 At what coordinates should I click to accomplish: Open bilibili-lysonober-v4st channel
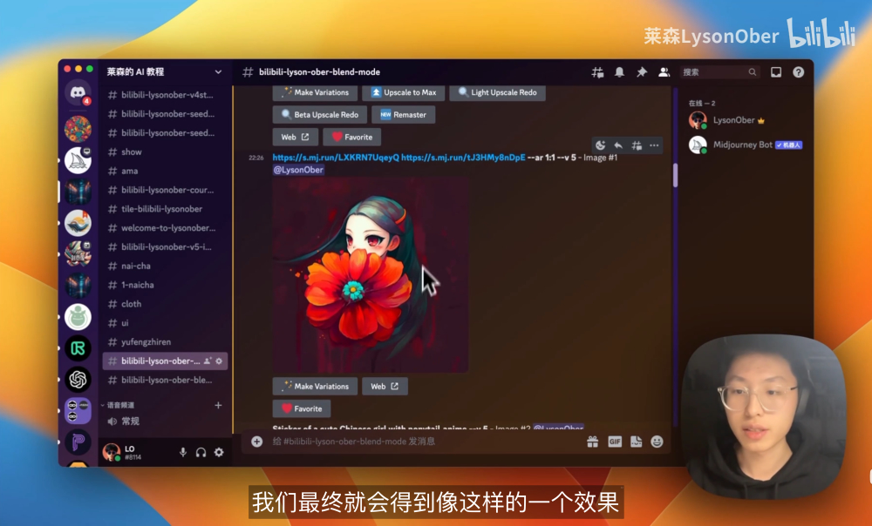tap(165, 95)
